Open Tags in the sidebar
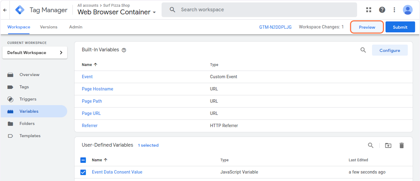Viewport: 420px width, 181px height. click(24, 87)
